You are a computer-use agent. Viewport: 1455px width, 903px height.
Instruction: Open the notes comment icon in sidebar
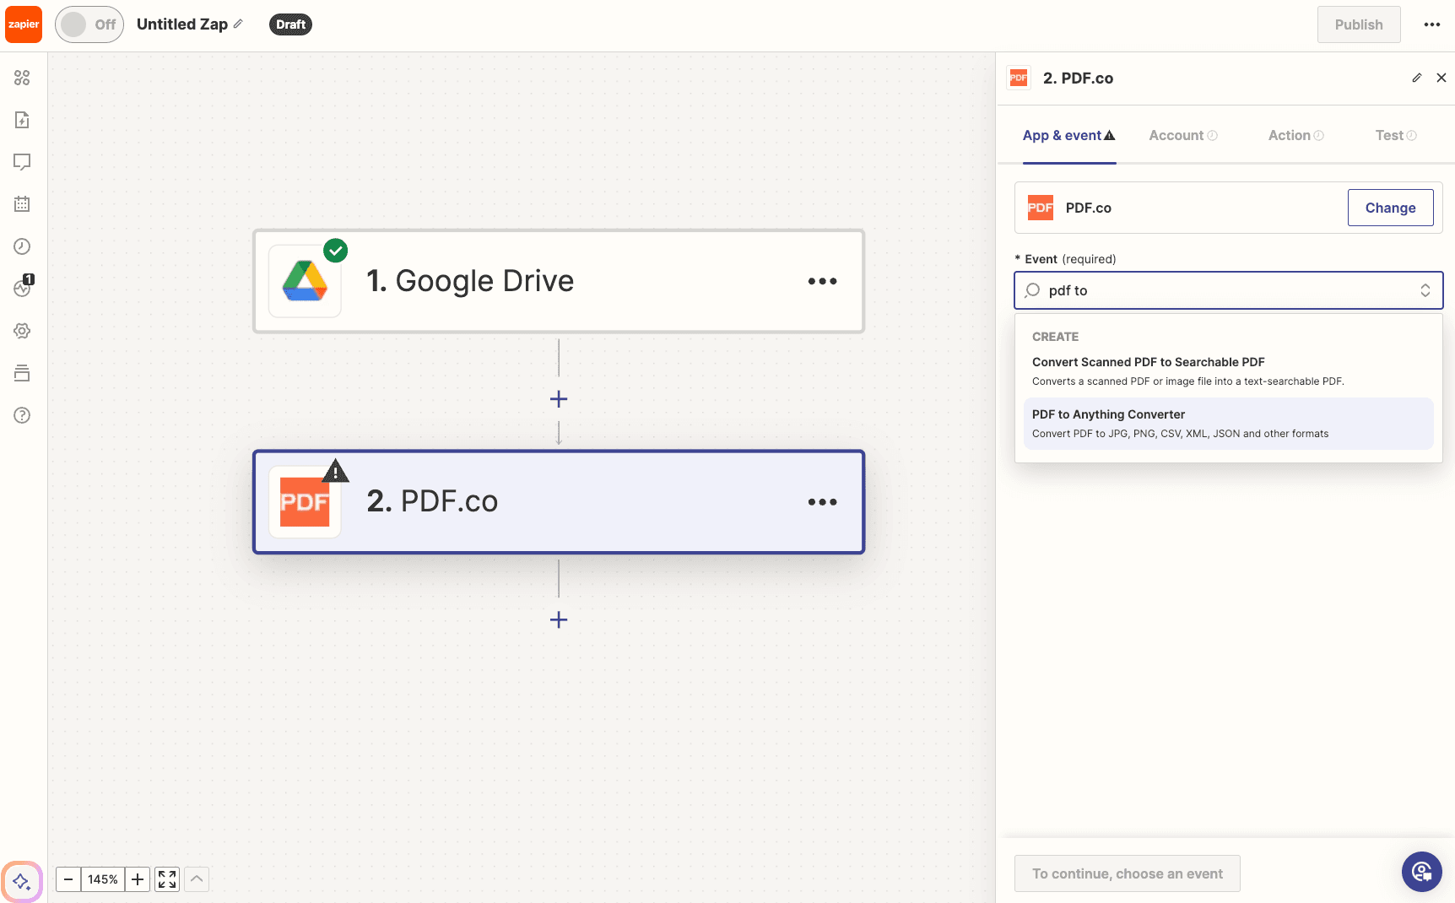click(22, 161)
